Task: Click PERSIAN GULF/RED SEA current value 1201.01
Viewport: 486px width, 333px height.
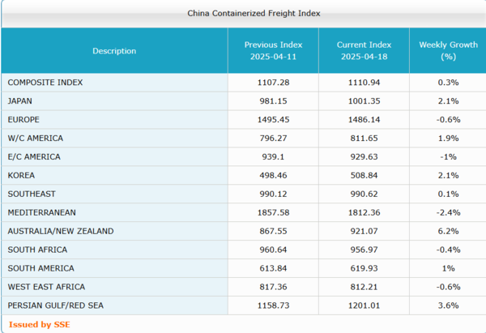Action: point(364,305)
